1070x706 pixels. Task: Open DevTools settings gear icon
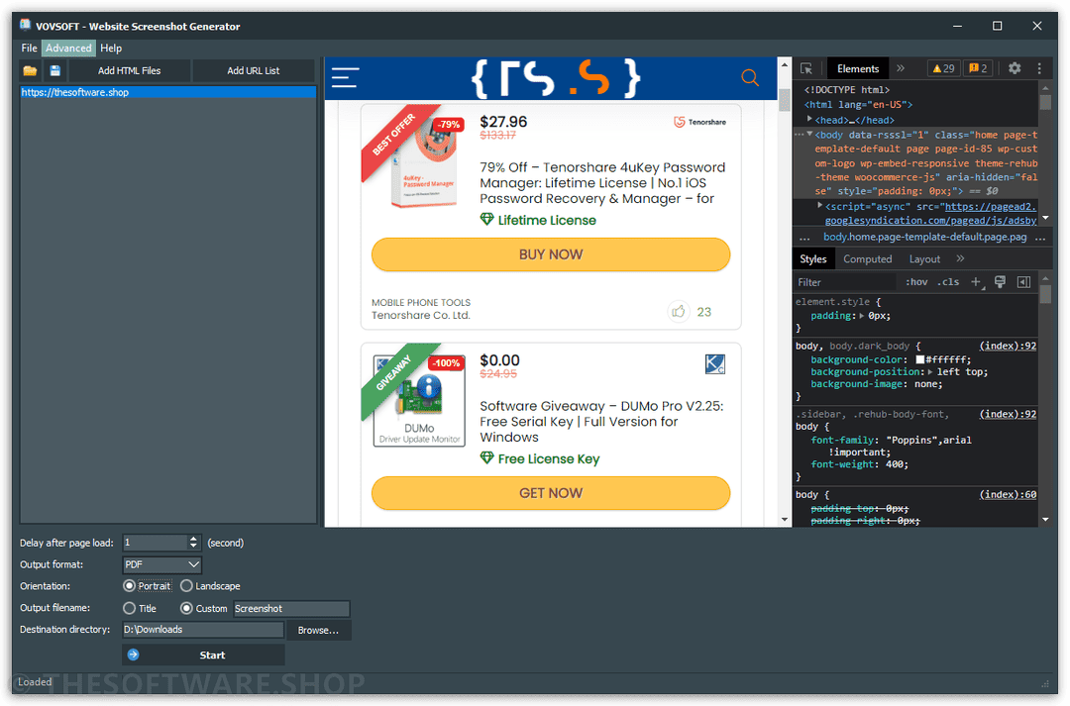coord(1015,68)
